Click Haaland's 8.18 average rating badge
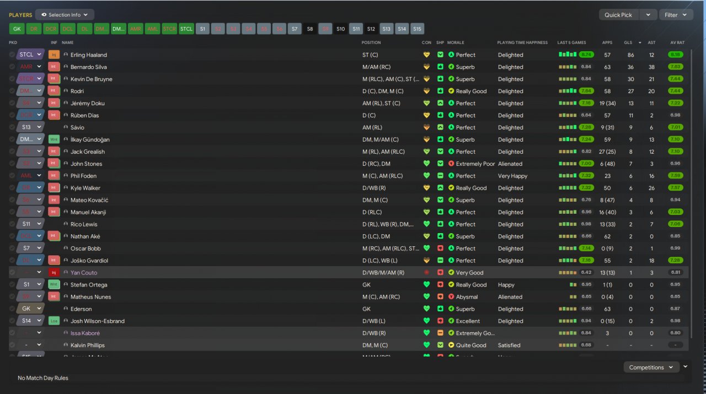Image resolution: width=706 pixels, height=394 pixels. point(675,55)
